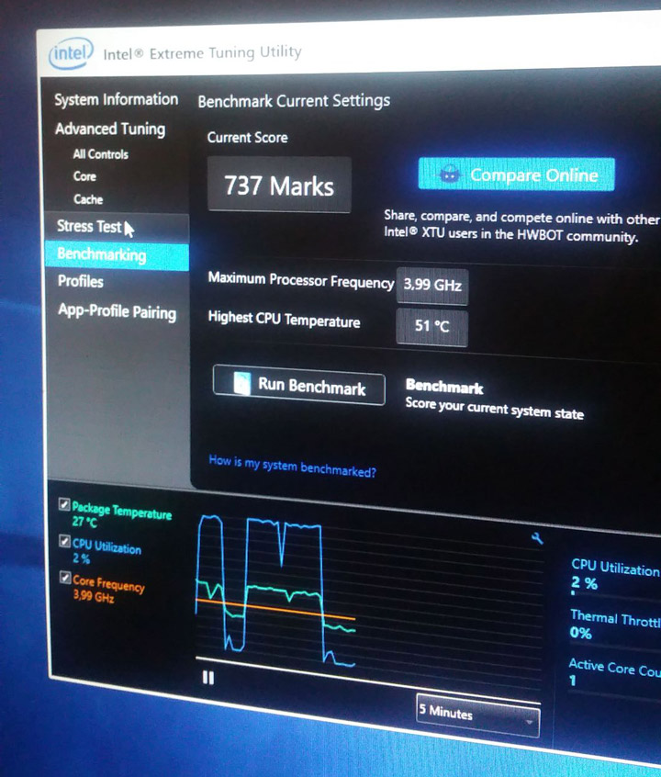Toggle the Package Temperature checkbox
661x777 pixels.
tap(64, 504)
